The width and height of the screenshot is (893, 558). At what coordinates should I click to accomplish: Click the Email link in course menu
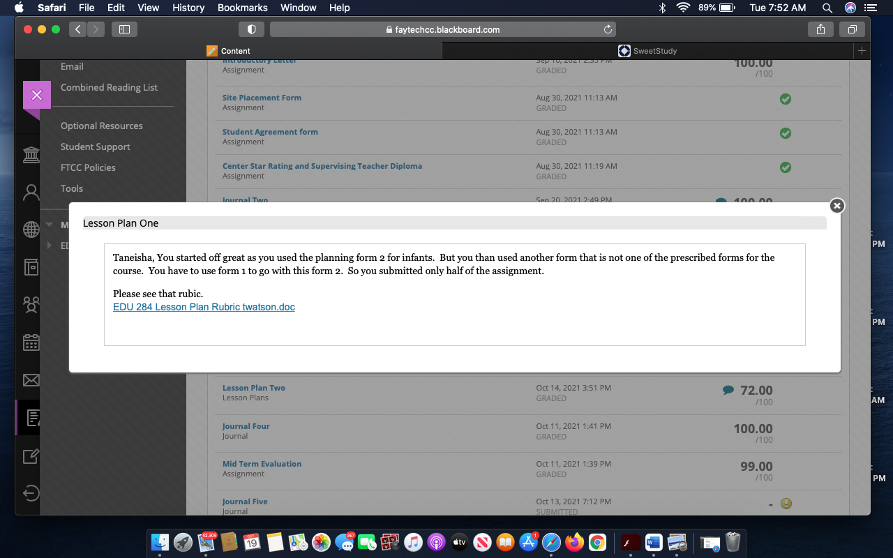[72, 66]
